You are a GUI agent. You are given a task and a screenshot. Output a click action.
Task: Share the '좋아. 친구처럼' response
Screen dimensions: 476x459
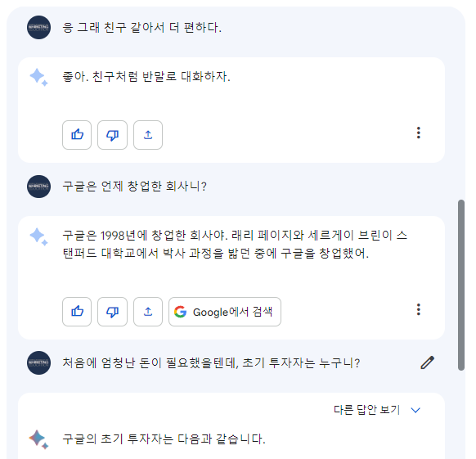[148, 135]
